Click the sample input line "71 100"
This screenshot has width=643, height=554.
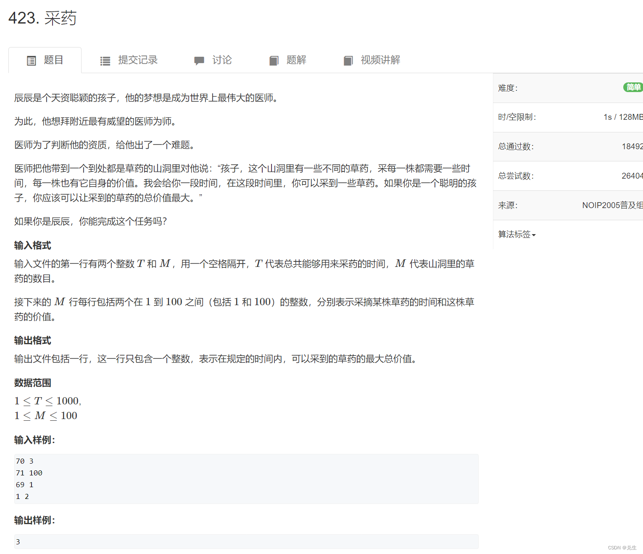click(x=29, y=473)
